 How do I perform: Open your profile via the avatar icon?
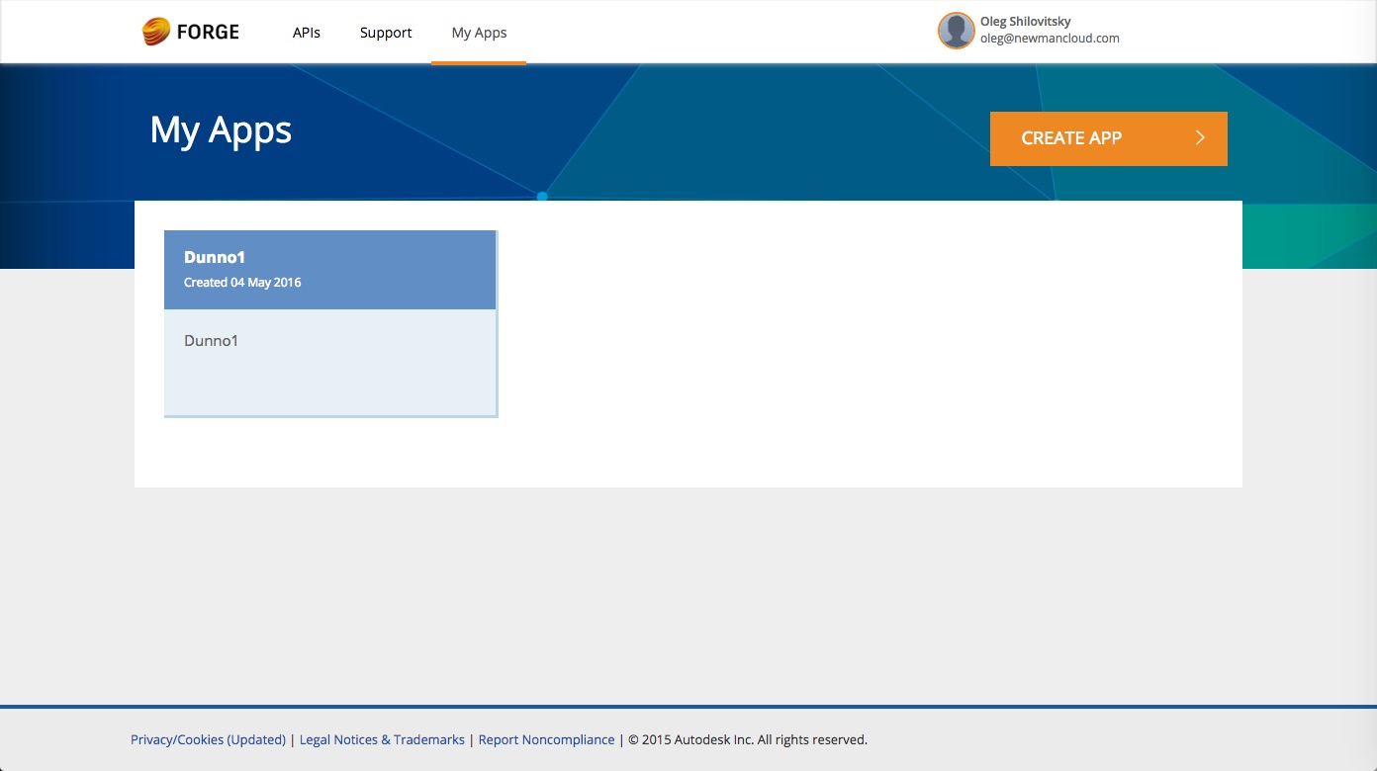click(956, 31)
